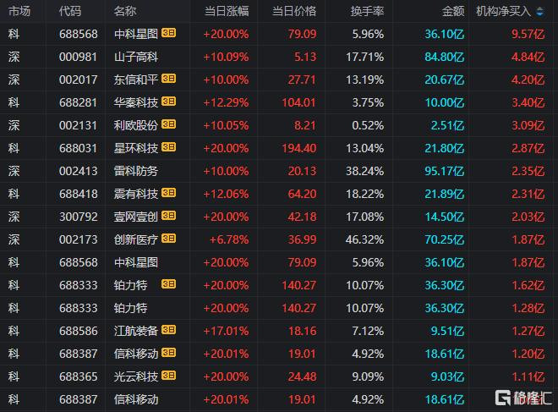Screen dimensions: 558x412
Task: Click the 3日 badge next to 壹网壹创
Action: coord(169,216)
